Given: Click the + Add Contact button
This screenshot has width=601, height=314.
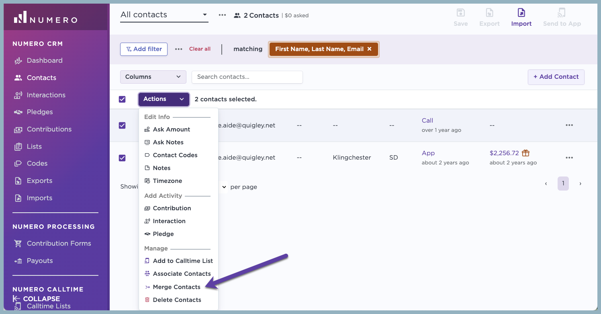Looking at the screenshot, I should pyautogui.click(x=556, y=77).
